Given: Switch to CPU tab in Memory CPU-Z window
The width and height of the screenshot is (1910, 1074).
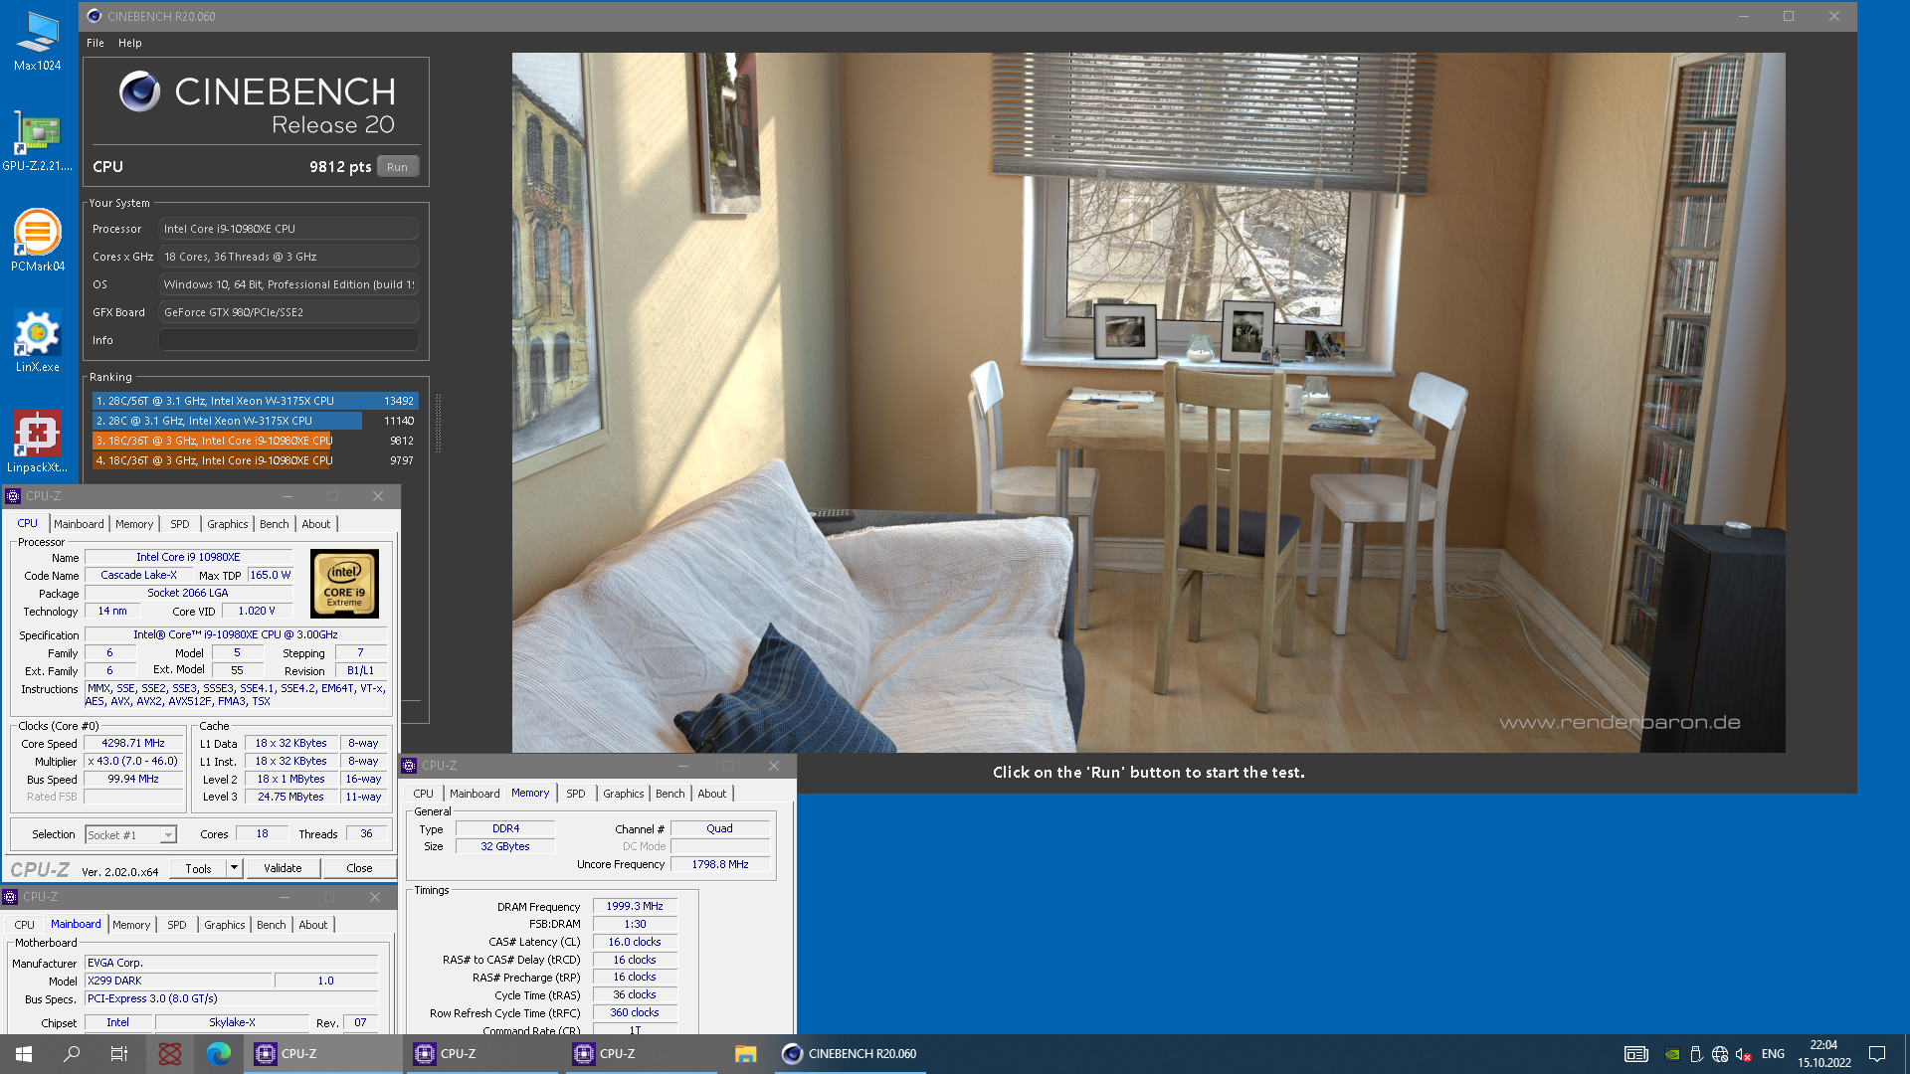Looking at the screenshot, I should pos(424,794).
